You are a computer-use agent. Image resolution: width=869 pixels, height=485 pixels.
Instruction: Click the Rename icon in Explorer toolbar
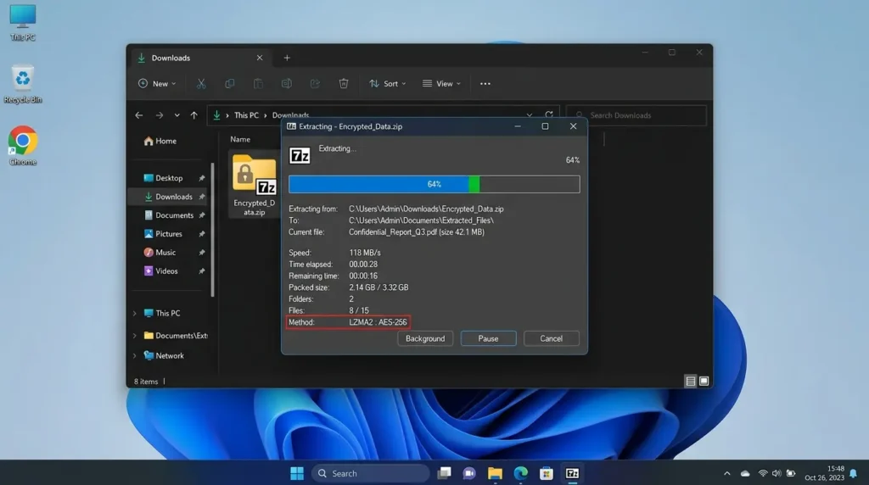tap(287, 84)
